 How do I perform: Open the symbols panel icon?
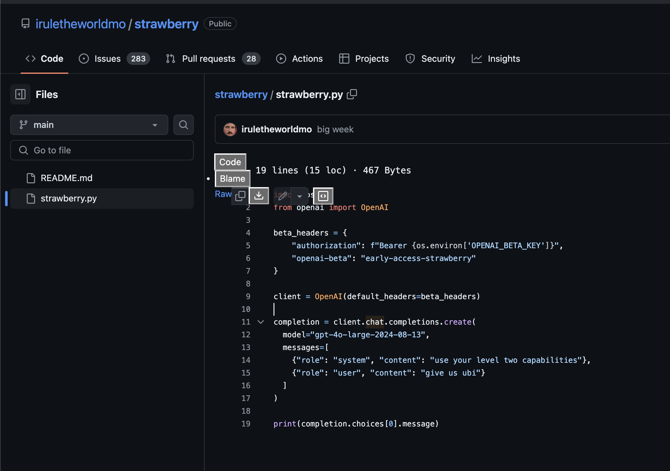coord(323,196)
